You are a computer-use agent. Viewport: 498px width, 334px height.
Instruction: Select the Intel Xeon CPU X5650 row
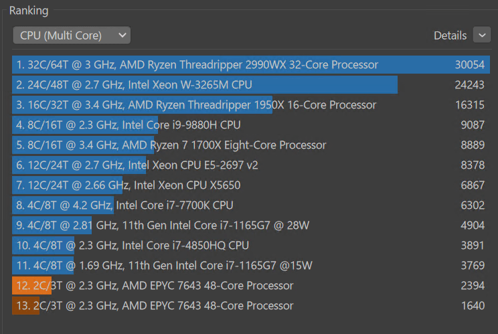coord(251,185)
